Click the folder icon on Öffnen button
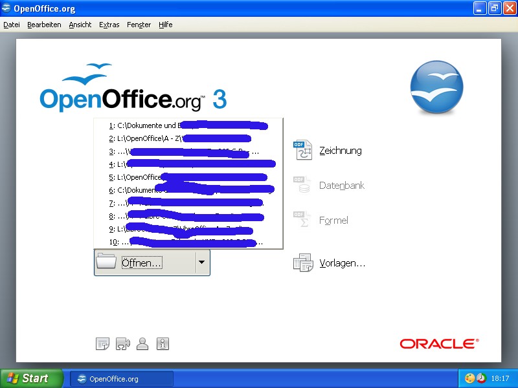This screenshot has height=388, width=518. click(106, 261)
